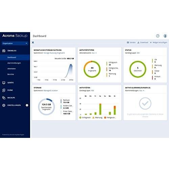This screenshot has height=169, width=169.
Task: Click the Freier Speic... legend entry
Action: click(x=67, y=113)
